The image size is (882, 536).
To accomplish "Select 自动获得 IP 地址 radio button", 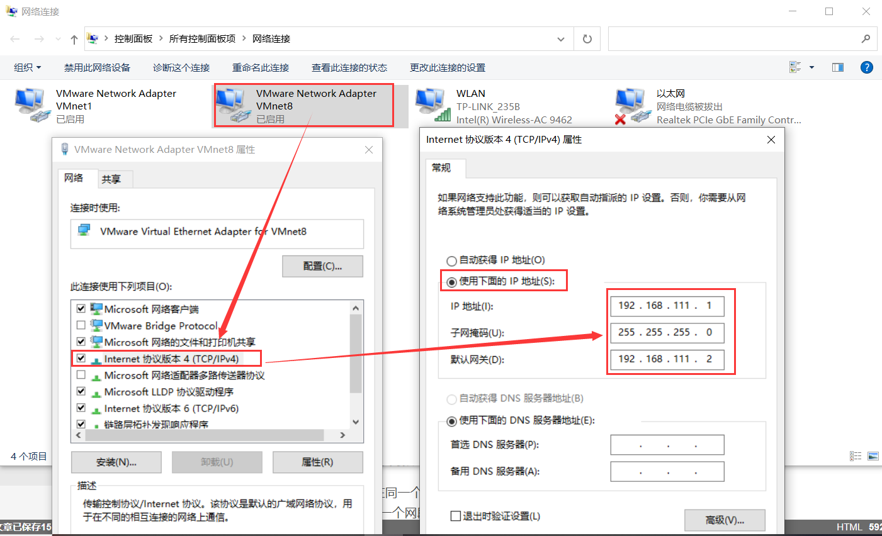I will (451, 260).
